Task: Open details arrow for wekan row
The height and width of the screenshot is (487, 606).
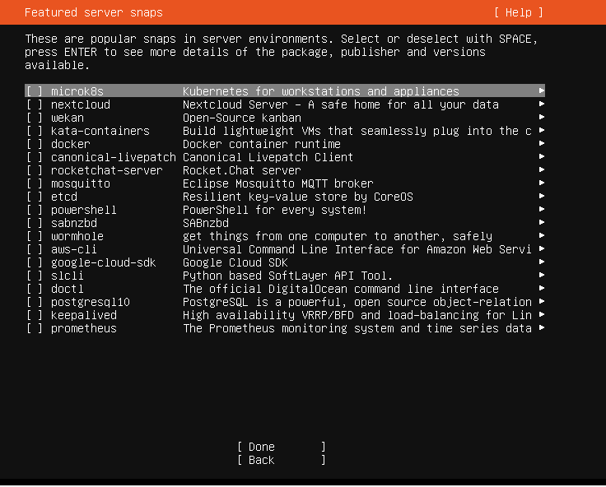Action: coord(542,117)
